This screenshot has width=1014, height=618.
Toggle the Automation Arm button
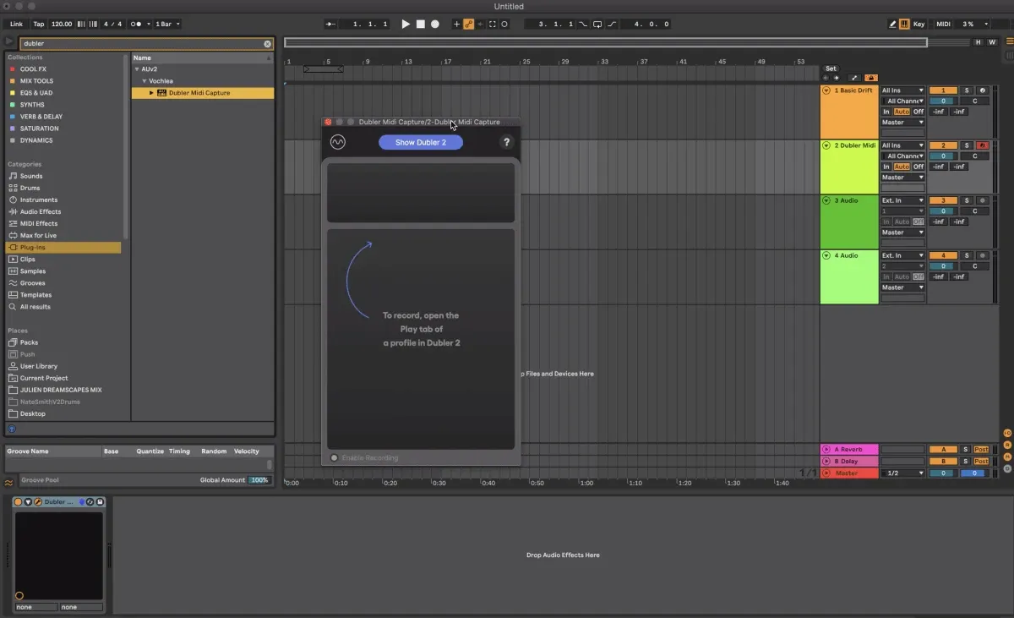(x=468, y=25)
